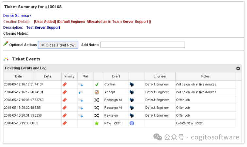Click the shuffle icon in the 20:32:48 row

[x=97, y=108]
